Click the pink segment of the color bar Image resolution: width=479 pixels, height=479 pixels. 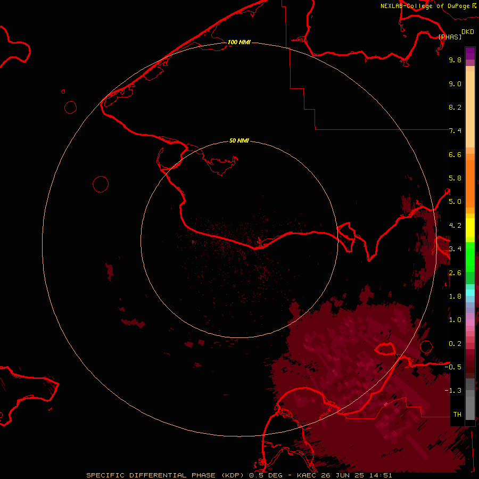pos(470,323)
